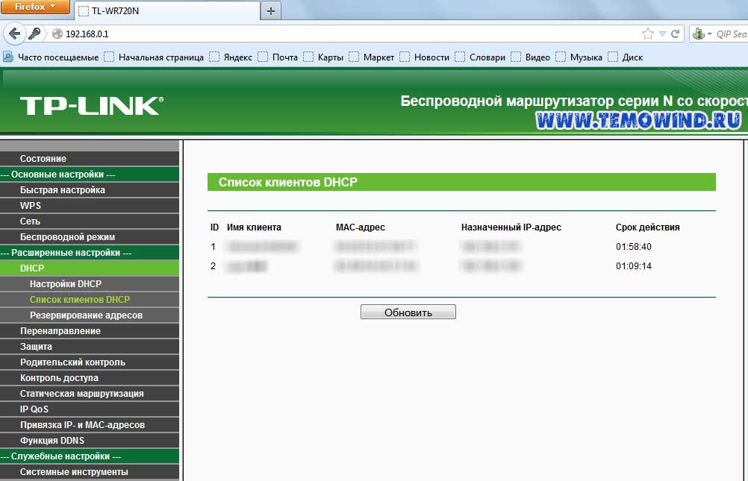The image size is (748, 481).
Task: Click the key icon next to back arrow
Action: (x=34, y=34)
